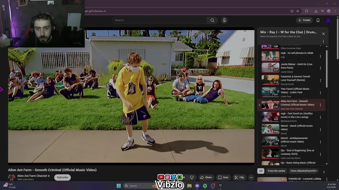Open Discord from the taskbar

click(x=197, y=186)
